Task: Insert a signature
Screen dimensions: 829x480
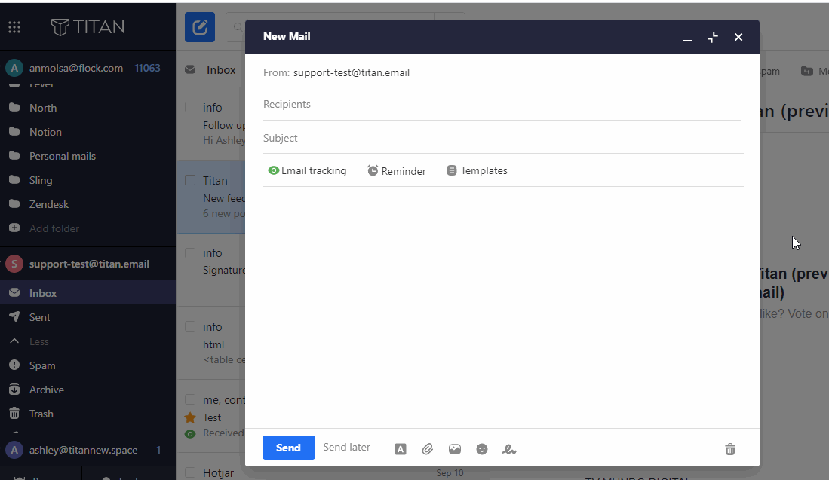Action: (509, 449)
